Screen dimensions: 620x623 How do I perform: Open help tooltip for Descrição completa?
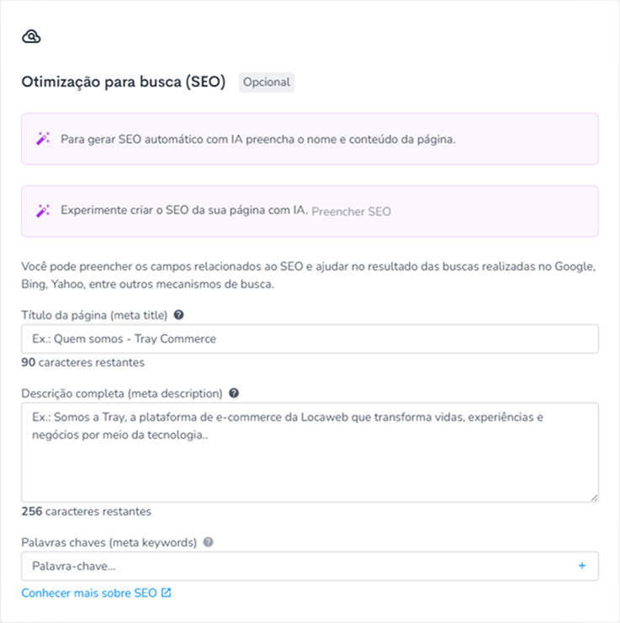(234, 393)
